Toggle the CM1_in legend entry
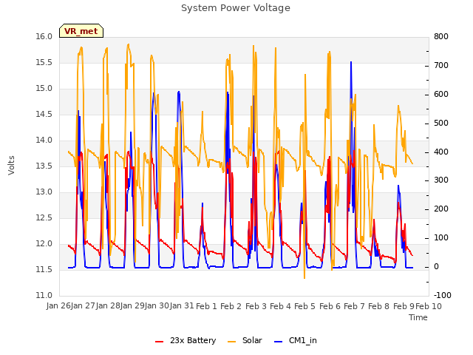 point(296,340)
